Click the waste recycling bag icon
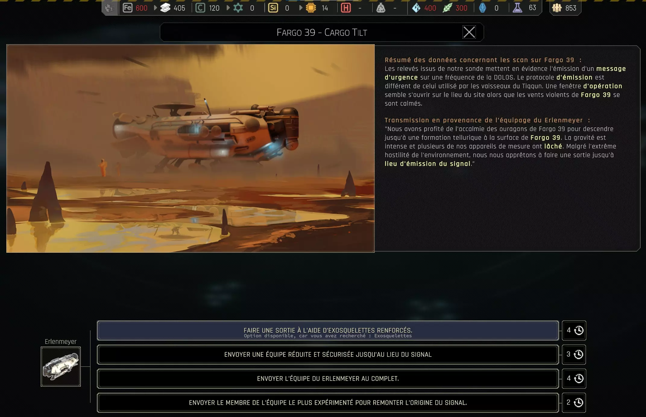The width and height of the screenshot is (646, 417). (x=381, y=8)
